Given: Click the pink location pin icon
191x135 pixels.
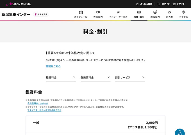Looking at the screenshot, I should tap(36, 14).
